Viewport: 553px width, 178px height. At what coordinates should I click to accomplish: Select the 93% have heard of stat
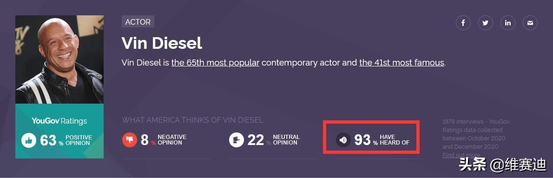[373, 140]
